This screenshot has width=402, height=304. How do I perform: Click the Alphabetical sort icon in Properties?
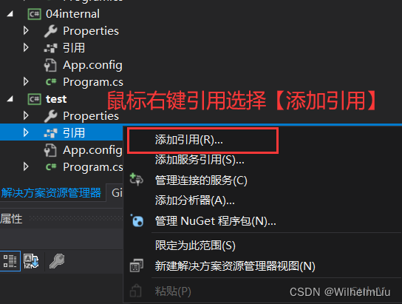pyautogui.click(x=31, y=261)
